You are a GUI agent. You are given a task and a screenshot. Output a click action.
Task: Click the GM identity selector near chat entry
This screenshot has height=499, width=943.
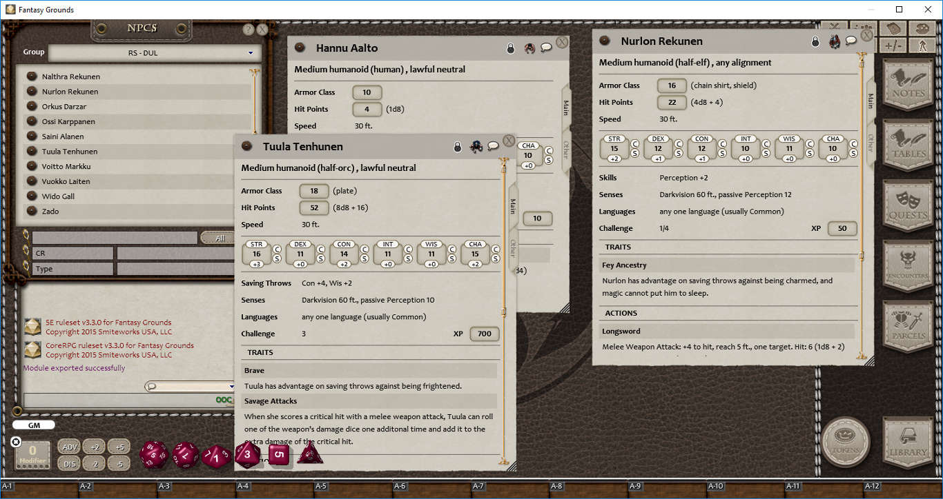point(33,425)
